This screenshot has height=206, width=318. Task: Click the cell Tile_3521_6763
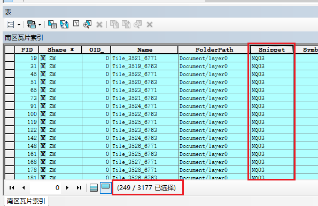coord(144,98)
